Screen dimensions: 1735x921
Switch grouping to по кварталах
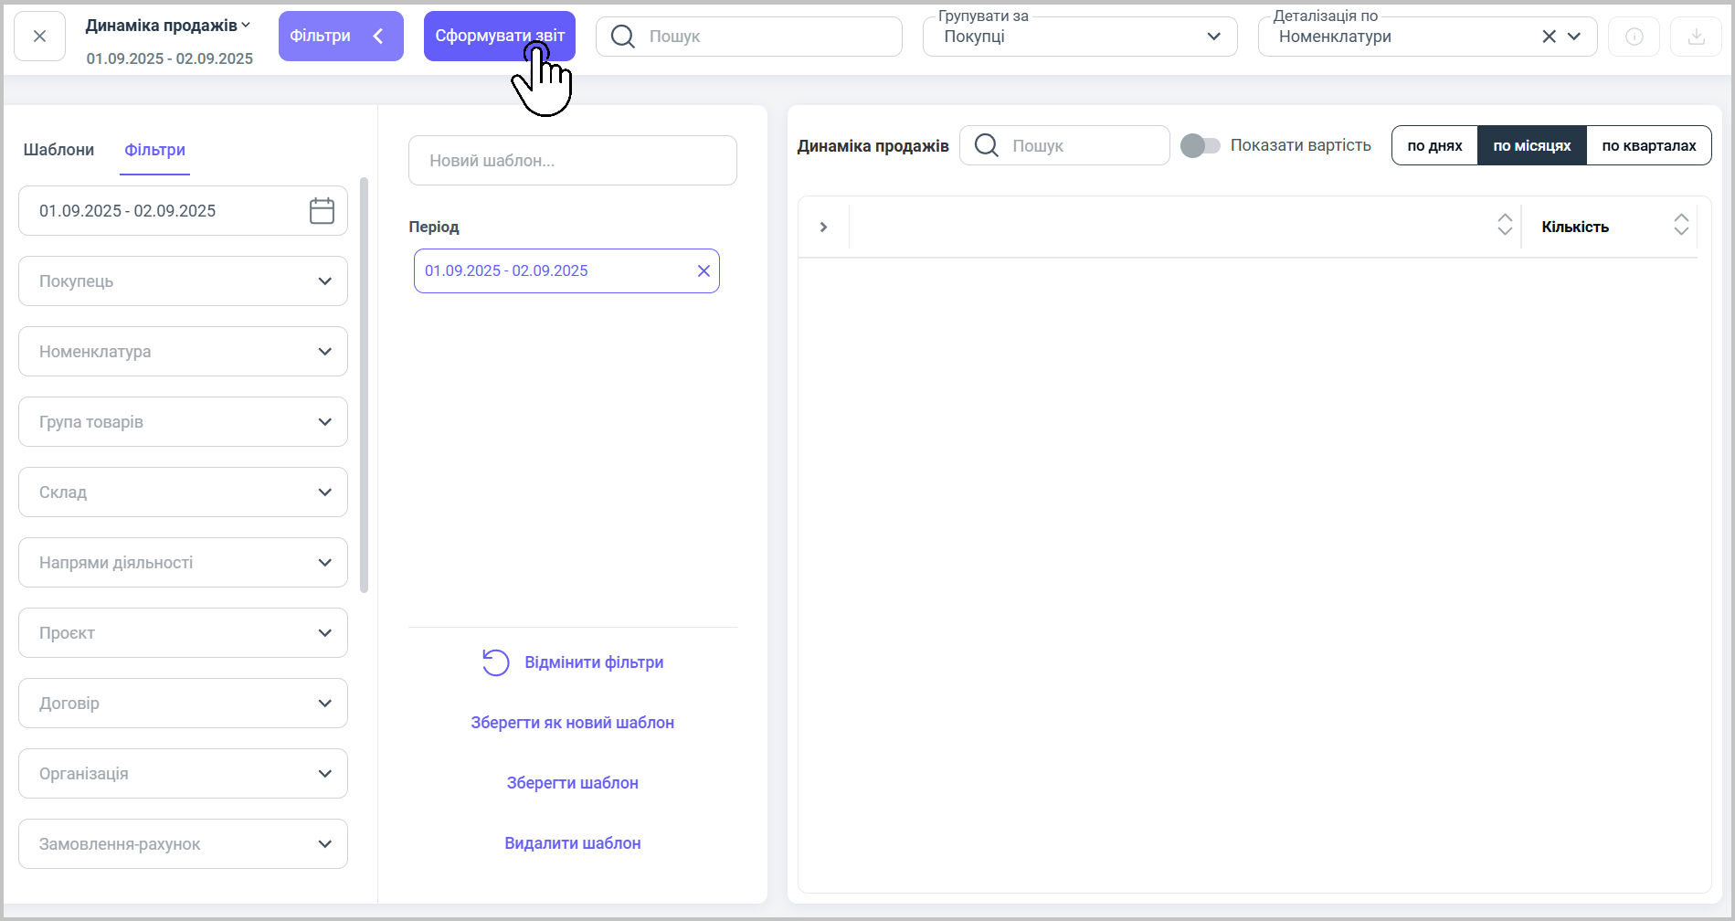click(1648, 146)
